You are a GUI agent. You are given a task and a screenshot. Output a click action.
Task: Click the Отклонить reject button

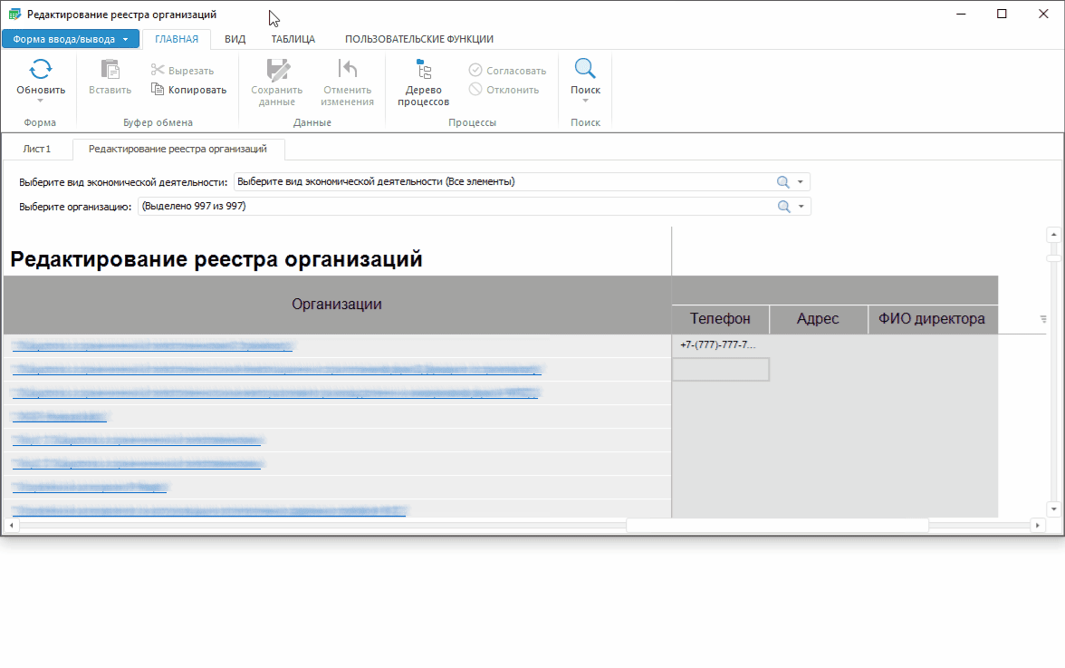click(504, 90)
